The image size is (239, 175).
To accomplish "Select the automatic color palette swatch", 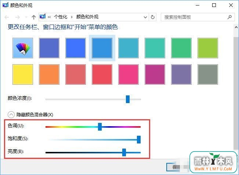I will pos(23,48).
